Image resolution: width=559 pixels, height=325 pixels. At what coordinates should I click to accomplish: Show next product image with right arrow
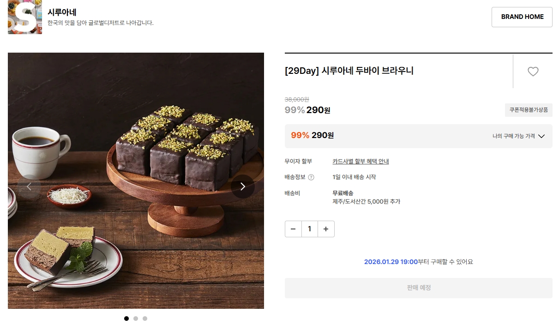243,187
